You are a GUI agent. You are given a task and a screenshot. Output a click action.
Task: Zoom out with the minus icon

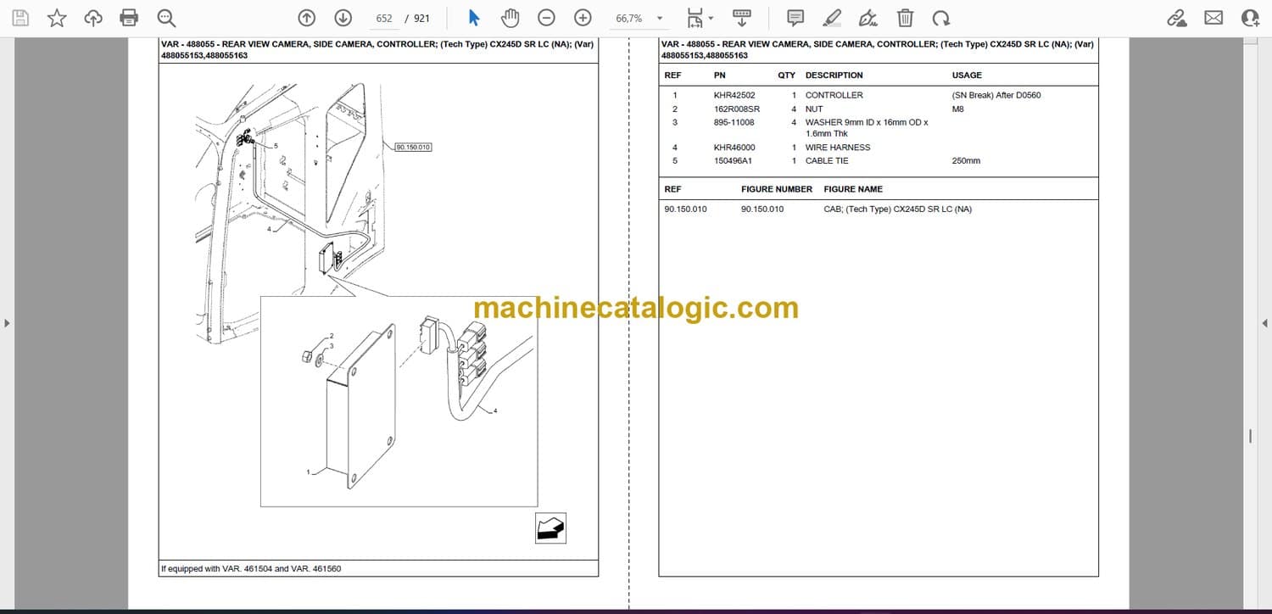[547, 18]
